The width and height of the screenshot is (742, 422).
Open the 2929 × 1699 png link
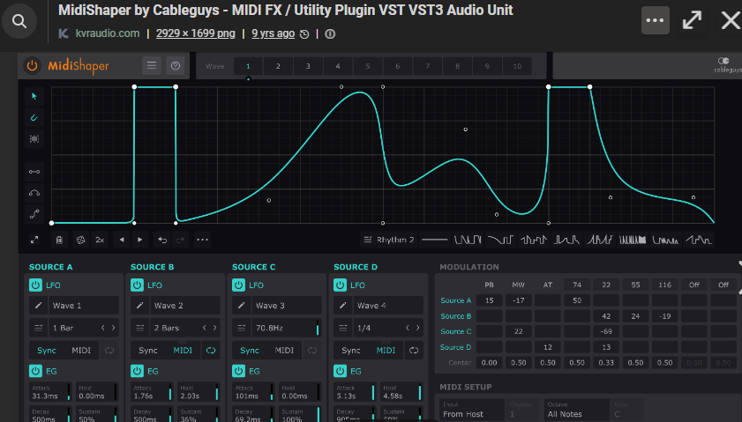(196, 33)
